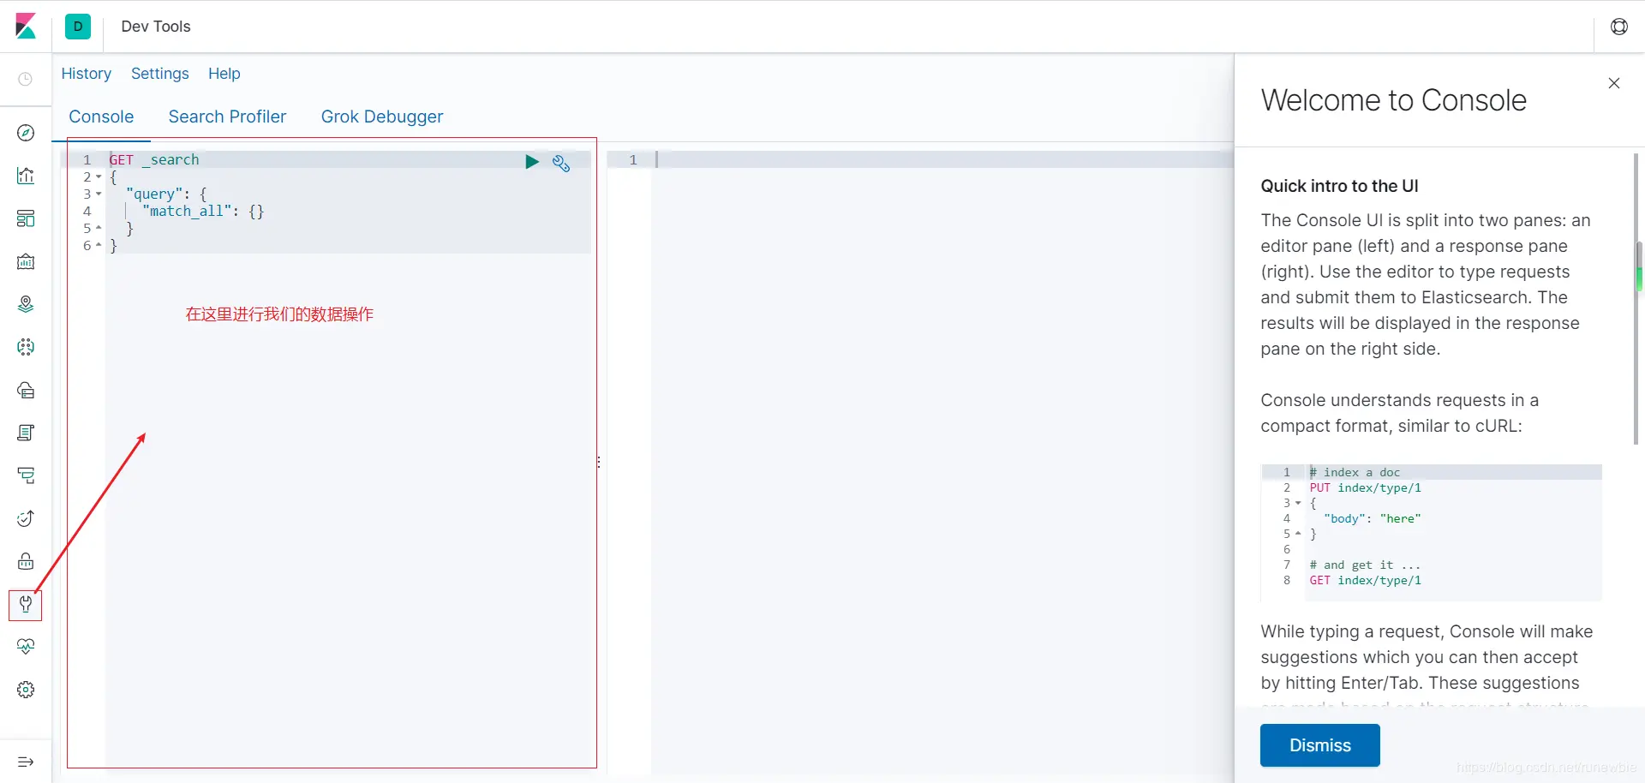Image resolution: width=1645 pixels, height=783 pixels.
Task: Open console Settings
Action: click(x=160, y=74)
